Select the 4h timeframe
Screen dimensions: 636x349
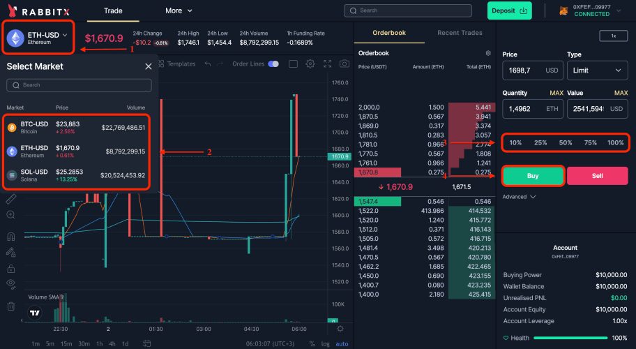coord(112,343)
